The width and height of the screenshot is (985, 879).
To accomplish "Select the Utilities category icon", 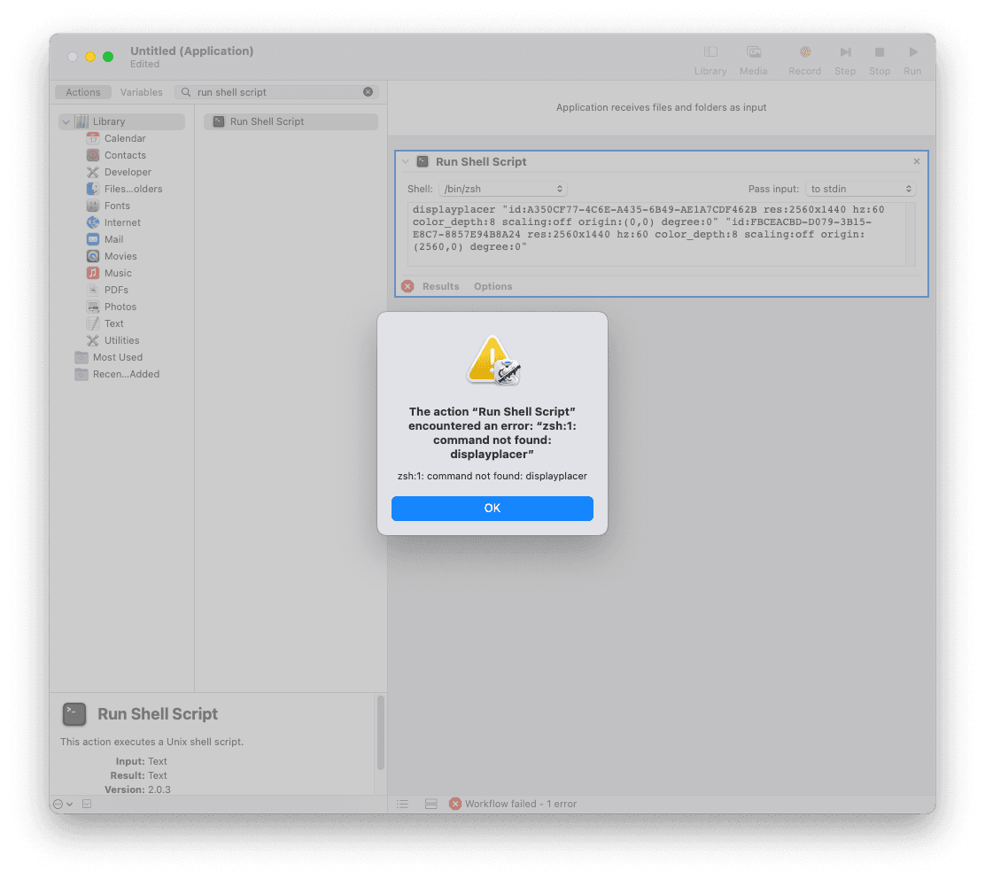I will pos(93,340).
